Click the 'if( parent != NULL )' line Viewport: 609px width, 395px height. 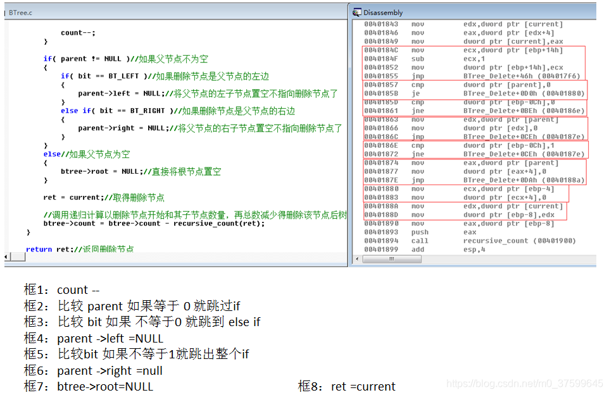click(x=125, y=59)
